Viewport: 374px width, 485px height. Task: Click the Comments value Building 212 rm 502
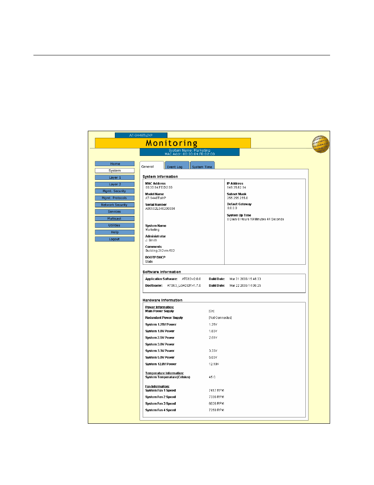click(160, 251)
